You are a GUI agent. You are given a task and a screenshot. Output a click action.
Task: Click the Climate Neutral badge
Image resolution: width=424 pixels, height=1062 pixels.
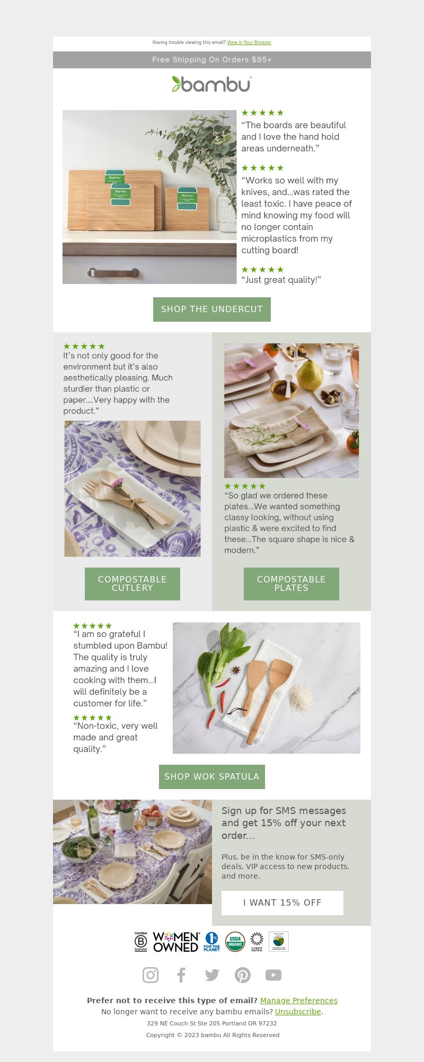pos(257,942)
